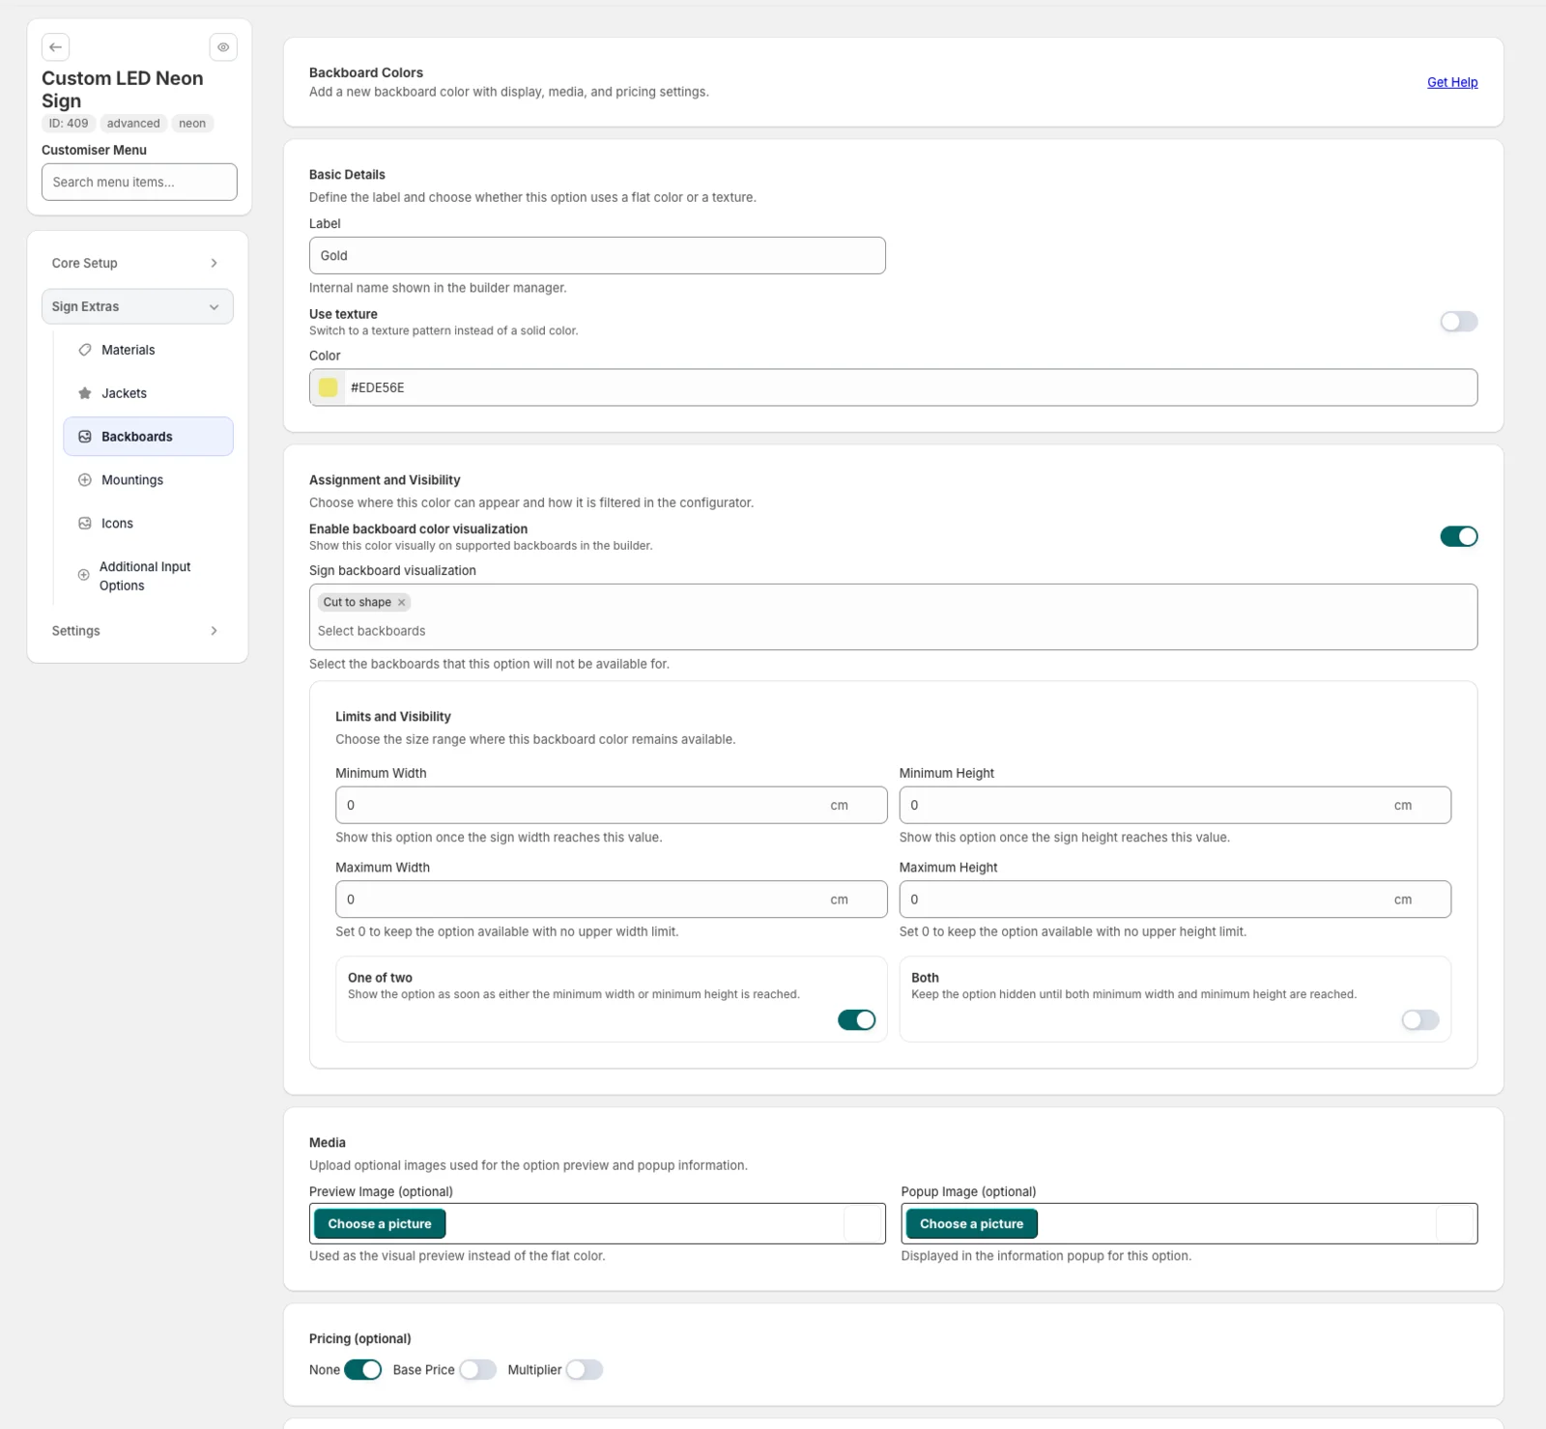Click the Preview Image thumbnail box
The image size is (1546, 1429).
tap(863, 1224)
